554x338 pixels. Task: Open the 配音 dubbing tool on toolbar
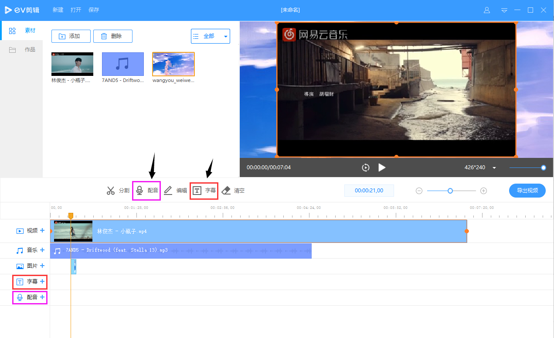[147, 190]
